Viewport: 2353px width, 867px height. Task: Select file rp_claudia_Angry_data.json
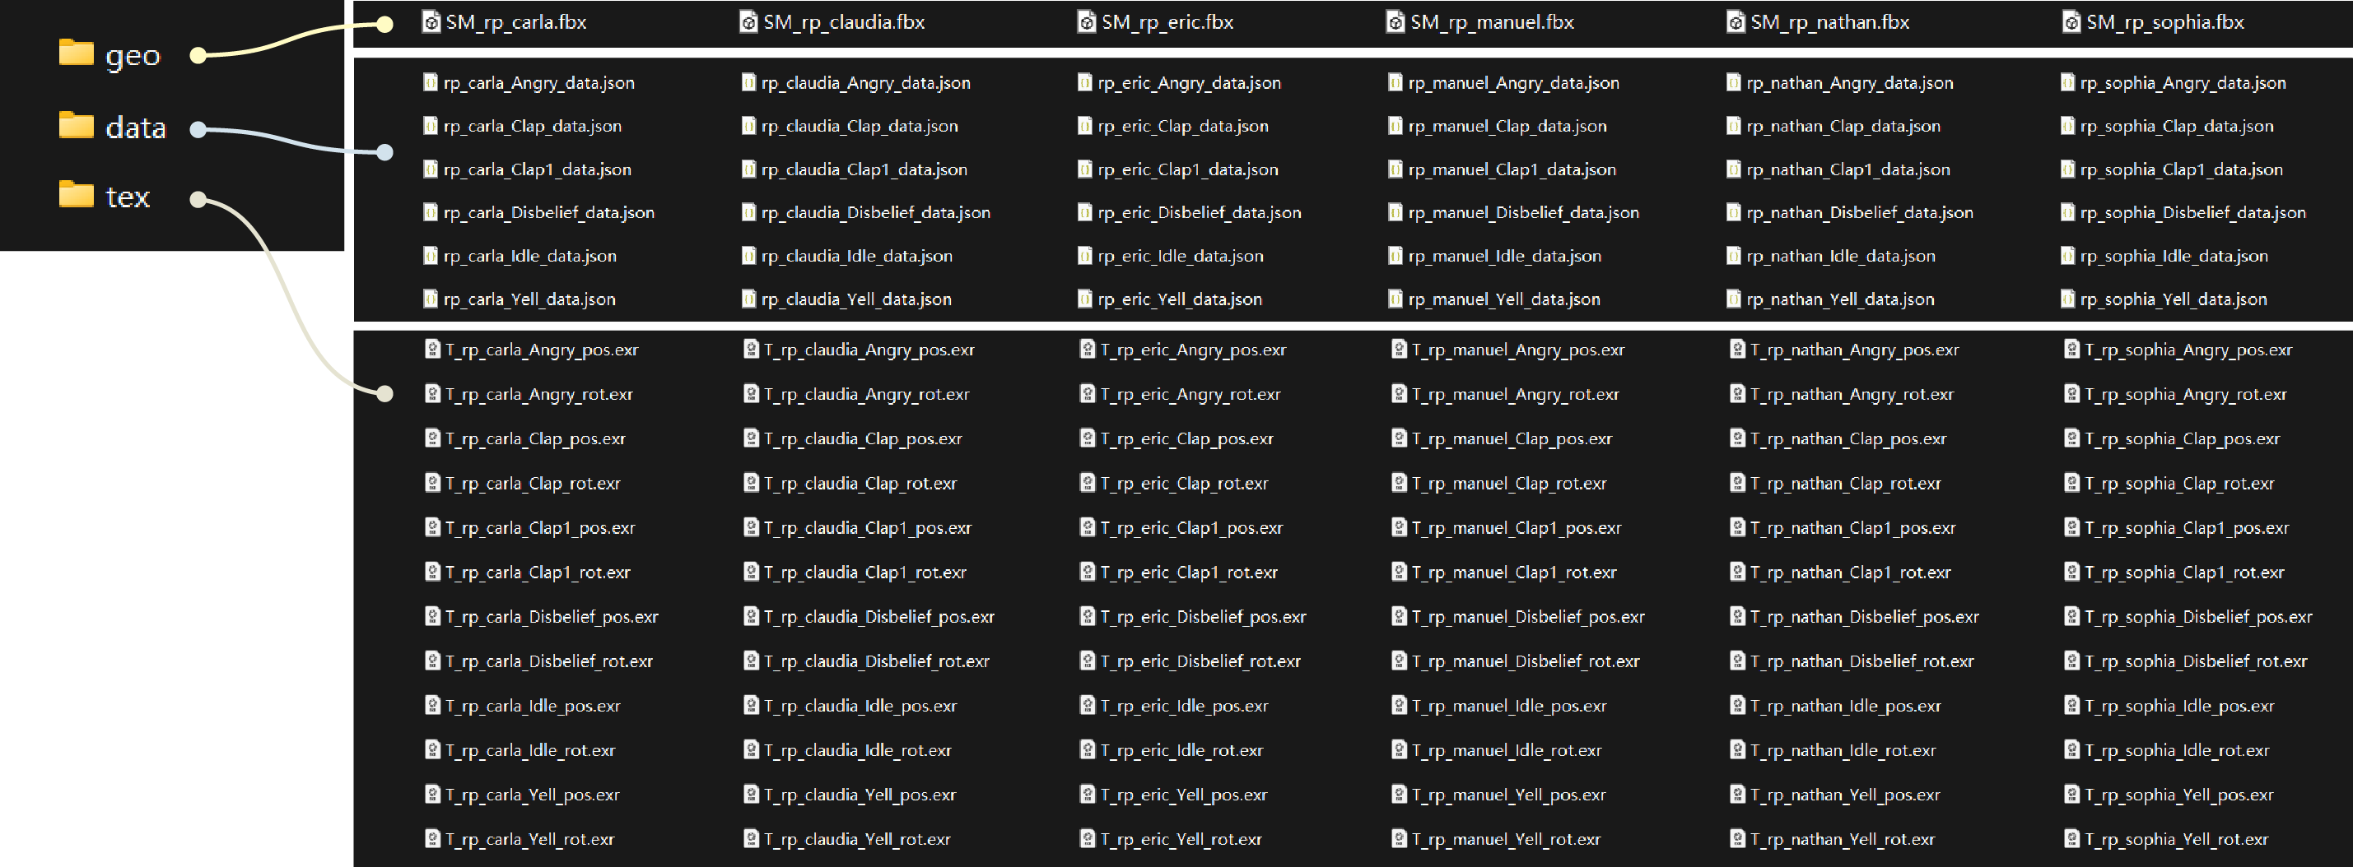(866, 83)
